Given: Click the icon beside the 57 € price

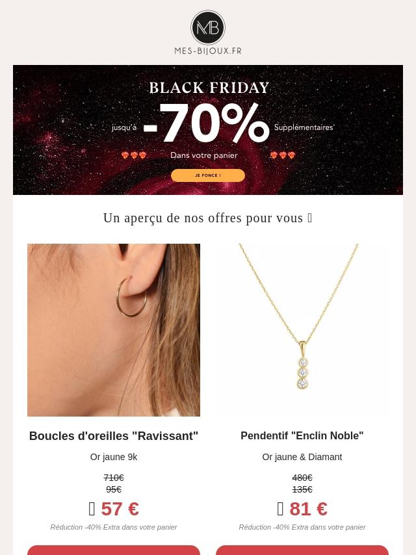Looking at the screenshot, I should [x=92, y=510].
